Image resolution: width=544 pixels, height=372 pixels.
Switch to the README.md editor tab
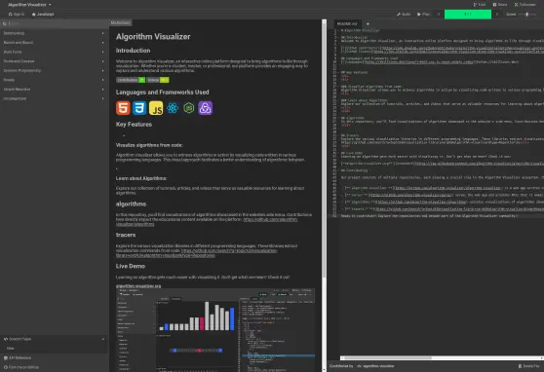coord(347,24)
